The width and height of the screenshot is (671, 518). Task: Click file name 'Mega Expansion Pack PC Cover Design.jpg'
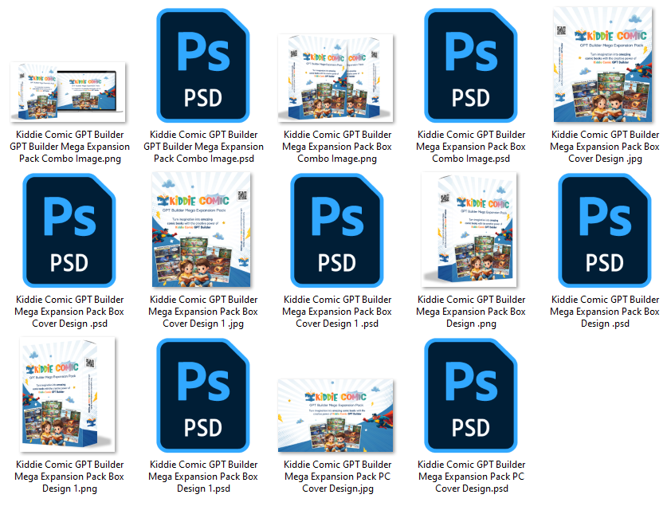click(x=338, y=476)
